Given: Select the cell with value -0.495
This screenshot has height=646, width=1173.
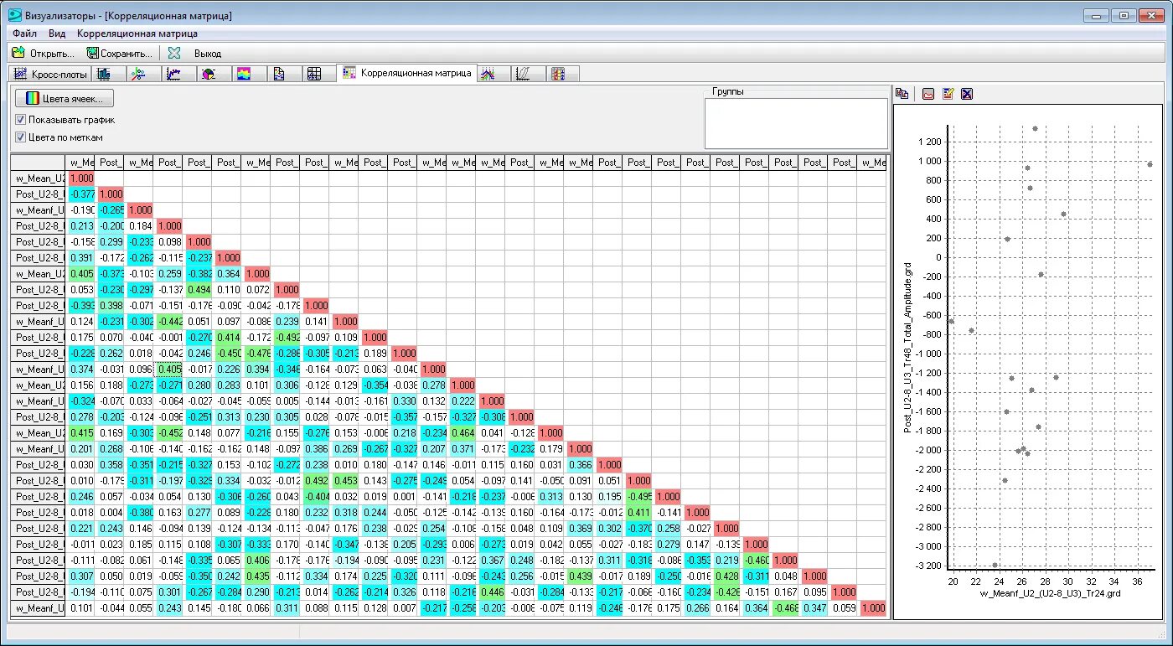Looking at the screenshot, I should coord(637,497).
